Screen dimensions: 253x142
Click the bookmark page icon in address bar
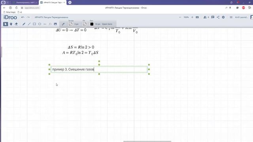tap(230, 8)
